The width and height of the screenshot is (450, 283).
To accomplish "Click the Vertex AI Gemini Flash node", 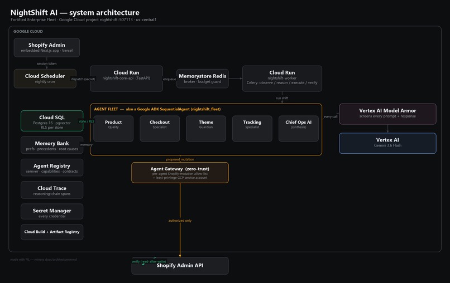I will click(x=387, y=143).
